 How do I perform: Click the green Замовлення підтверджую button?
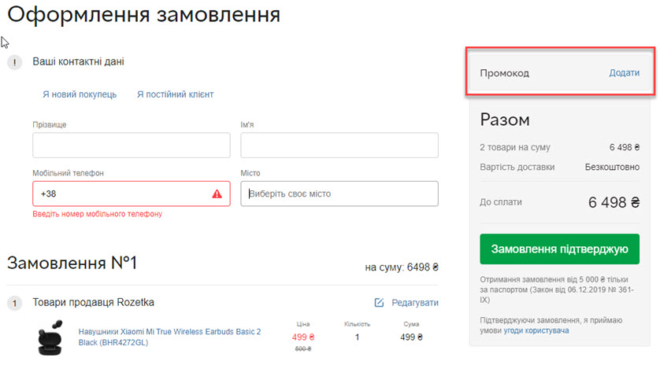559,249
